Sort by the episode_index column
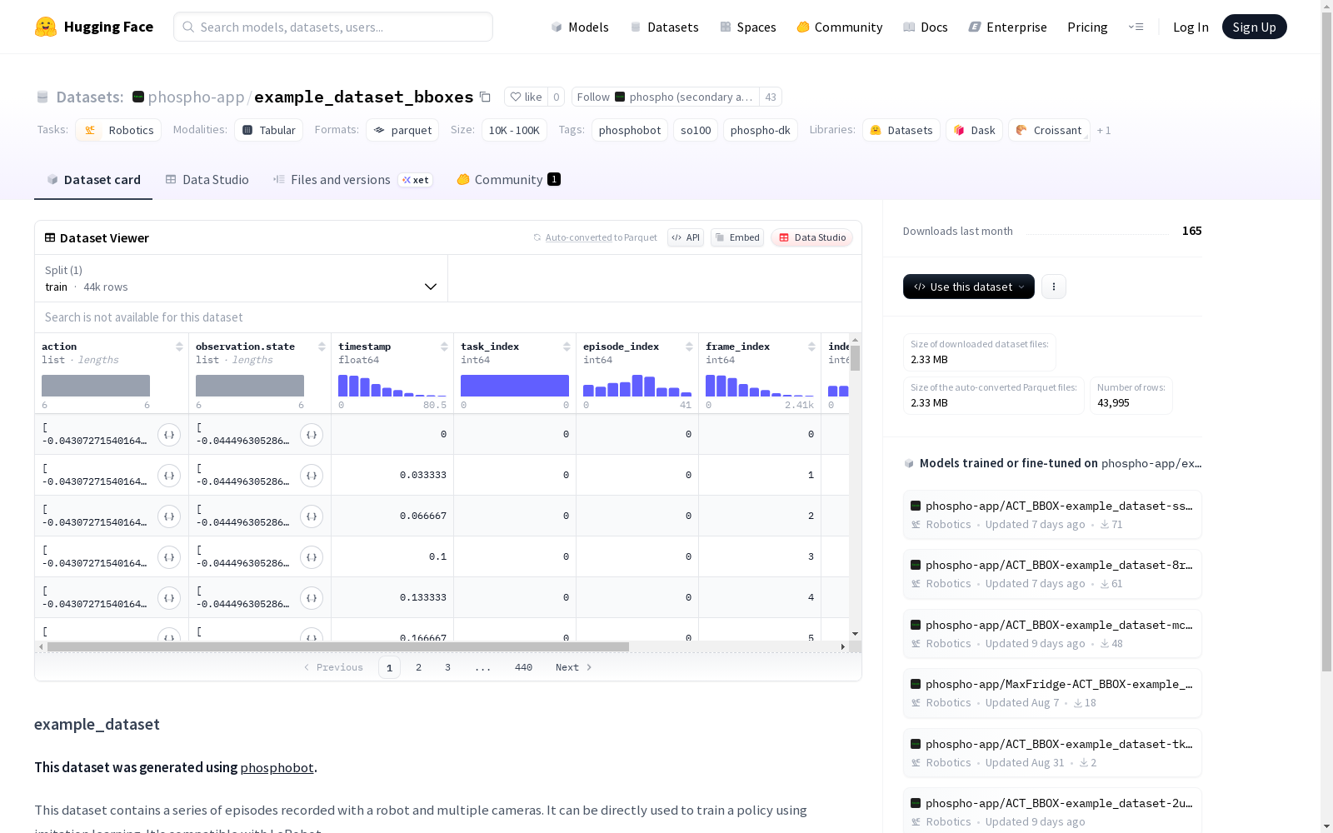Image resolution: width=1333 pixels, height=833 pixels. [x=689, y=347]
